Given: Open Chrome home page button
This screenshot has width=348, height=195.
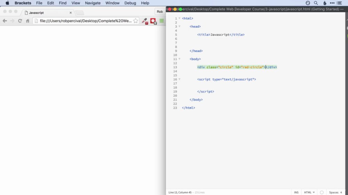Looking at the screenshot, I should click(27, 21).
